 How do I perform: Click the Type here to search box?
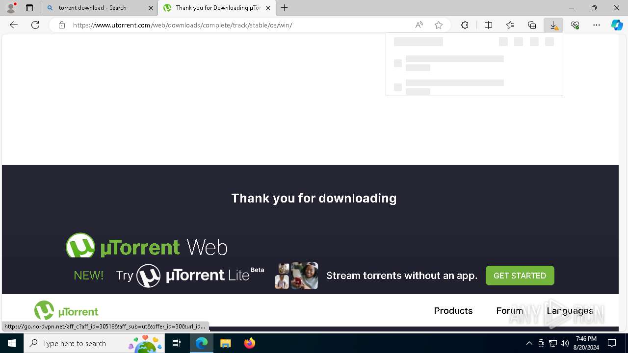tap(94, 343)
